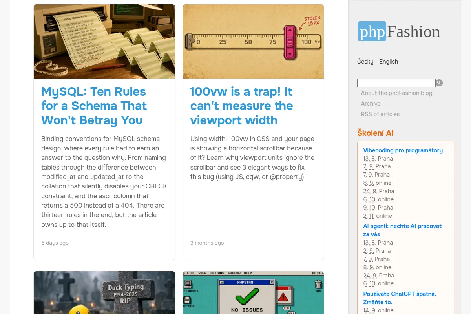Open Používáte ChatGPT špatně course link

(400, 298)
